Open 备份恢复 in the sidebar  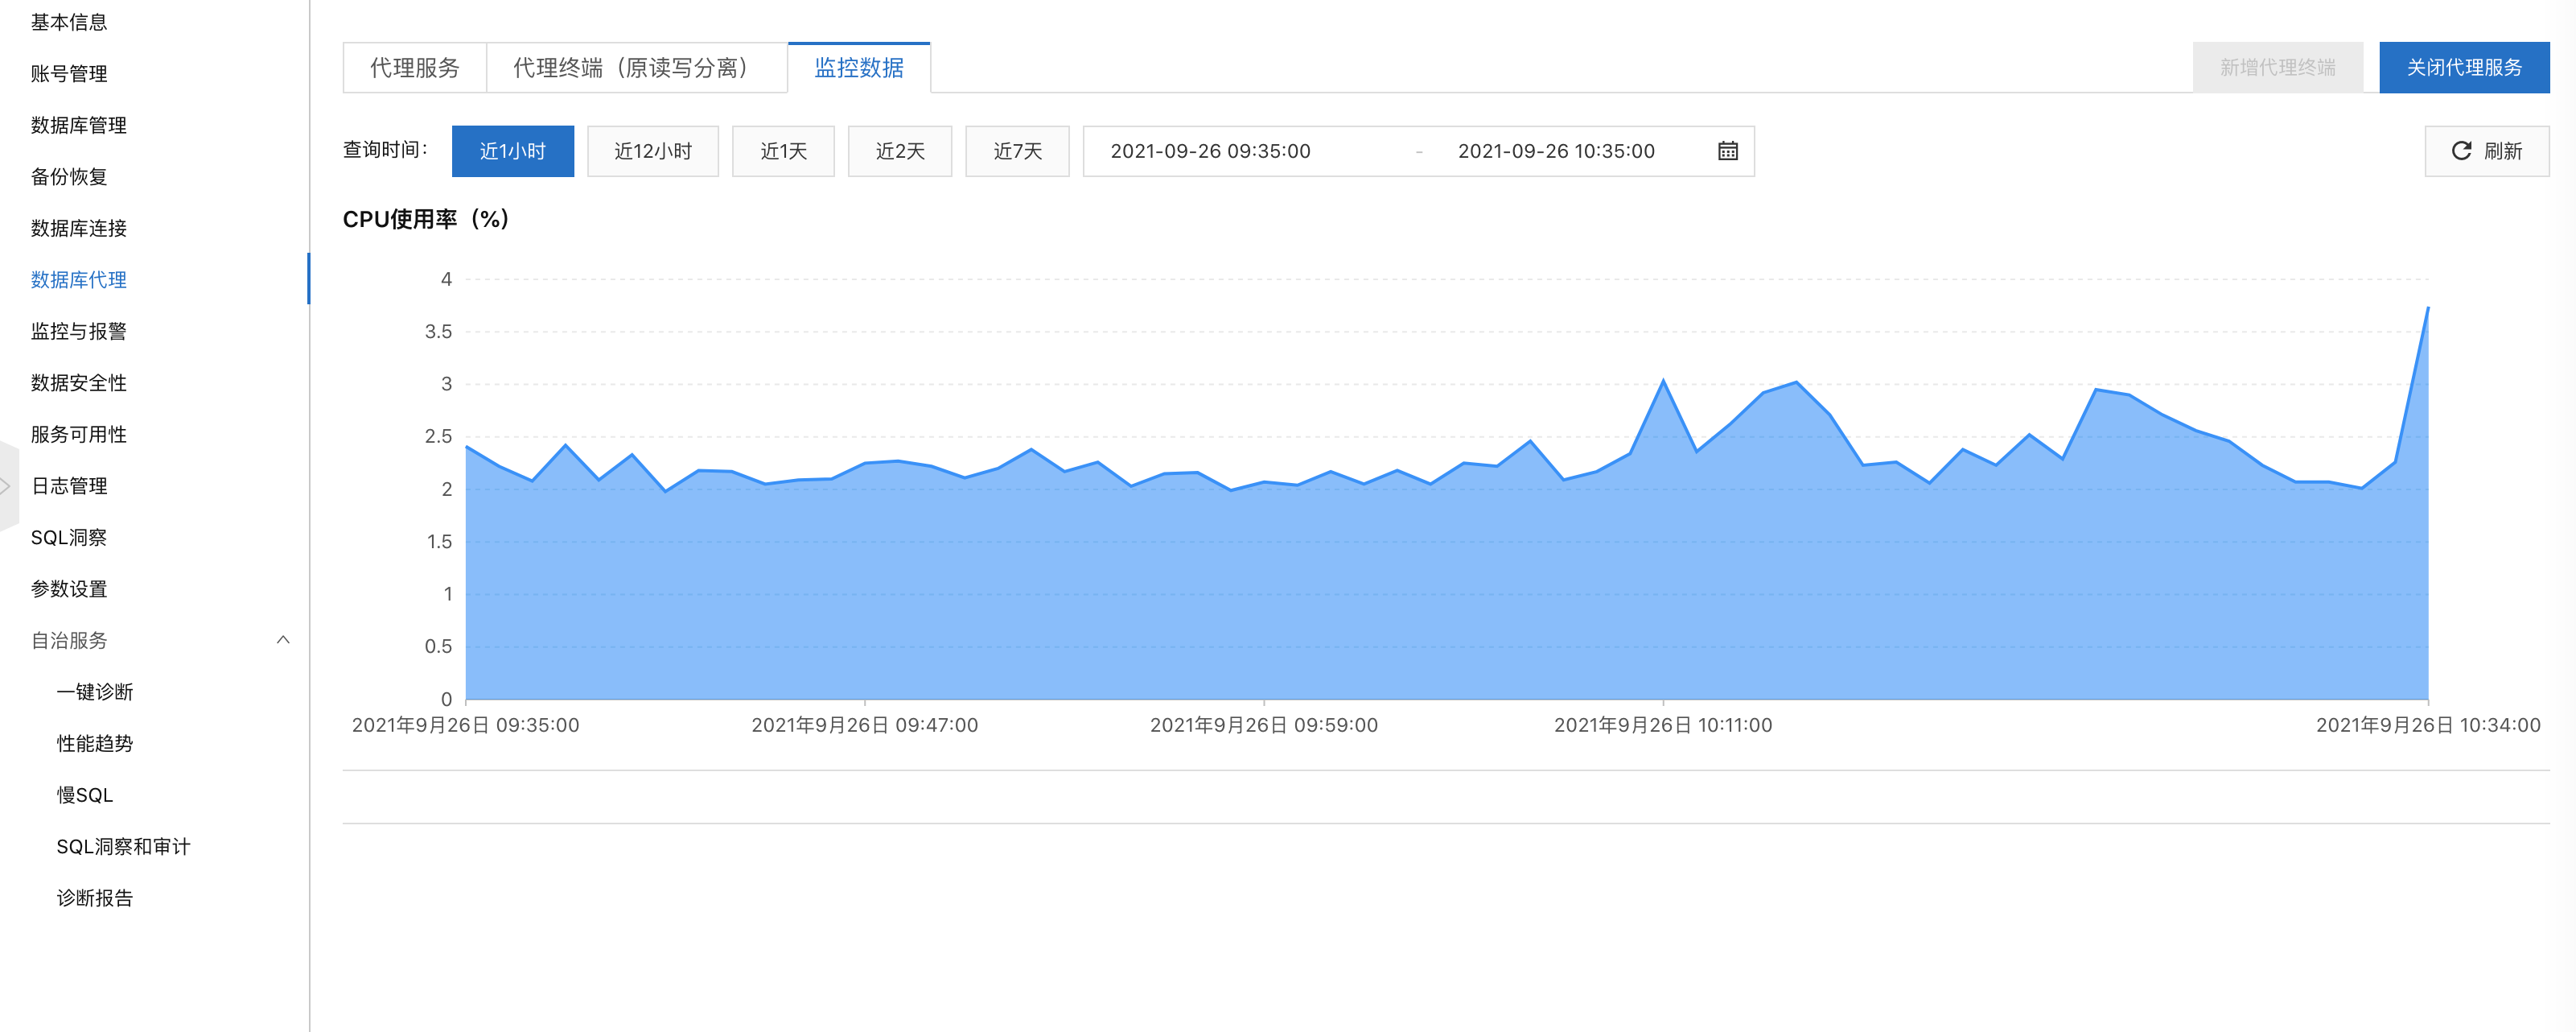(69, 177)
